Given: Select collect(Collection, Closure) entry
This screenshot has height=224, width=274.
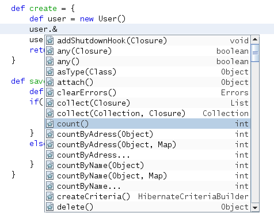Looking at the screenshot, I should coord(148,113).
